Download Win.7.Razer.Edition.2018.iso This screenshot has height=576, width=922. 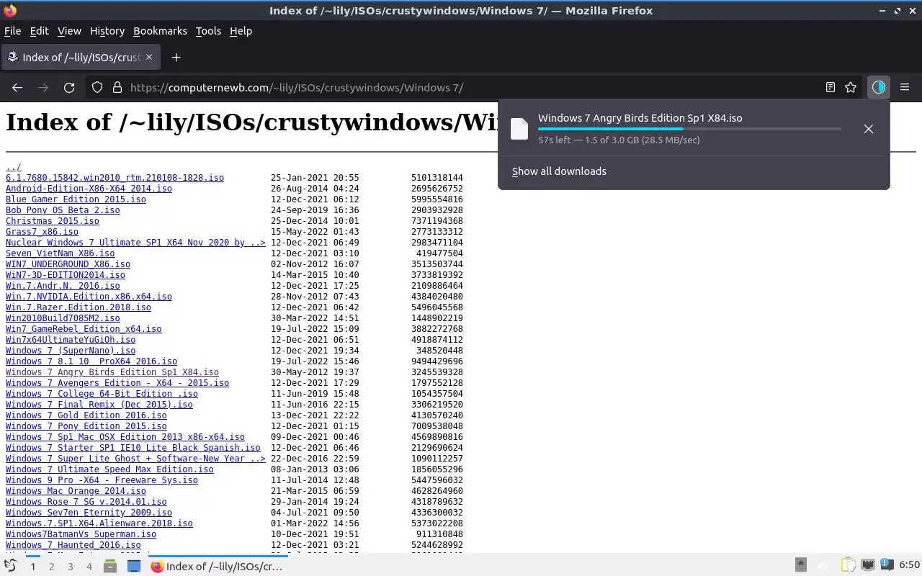(x=79, y=307)
